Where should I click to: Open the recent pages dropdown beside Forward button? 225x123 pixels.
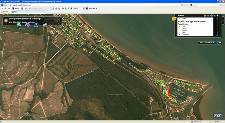tap(8, 5)
